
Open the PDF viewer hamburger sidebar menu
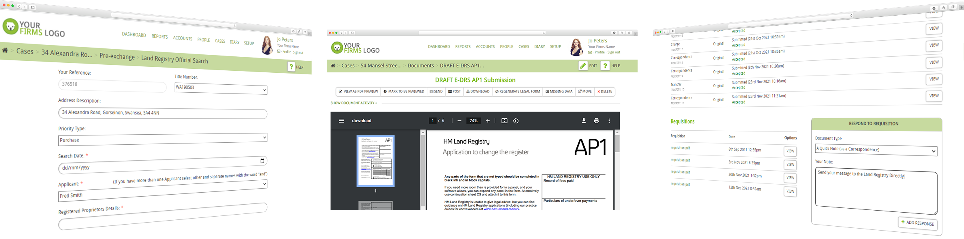(341, 121)
